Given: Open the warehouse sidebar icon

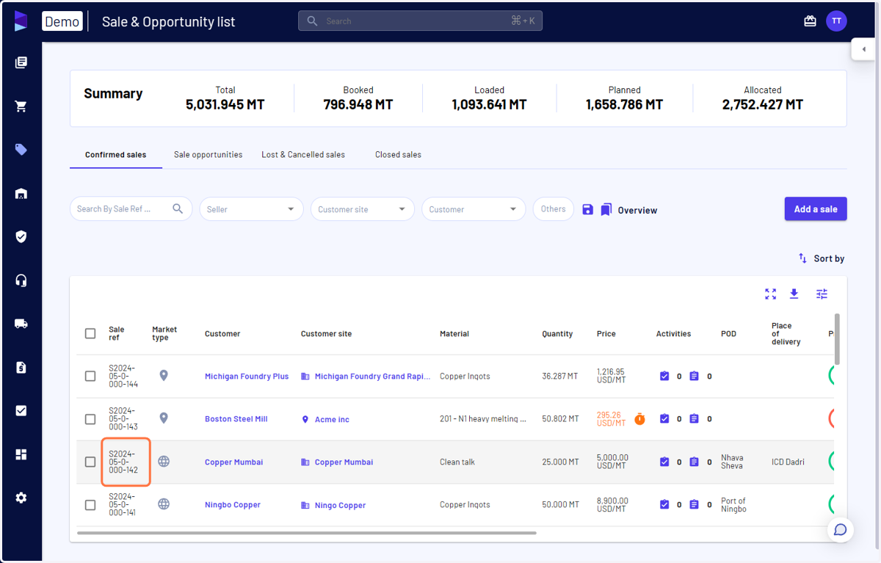Looking at the screenshot, I should click(21, 194).
